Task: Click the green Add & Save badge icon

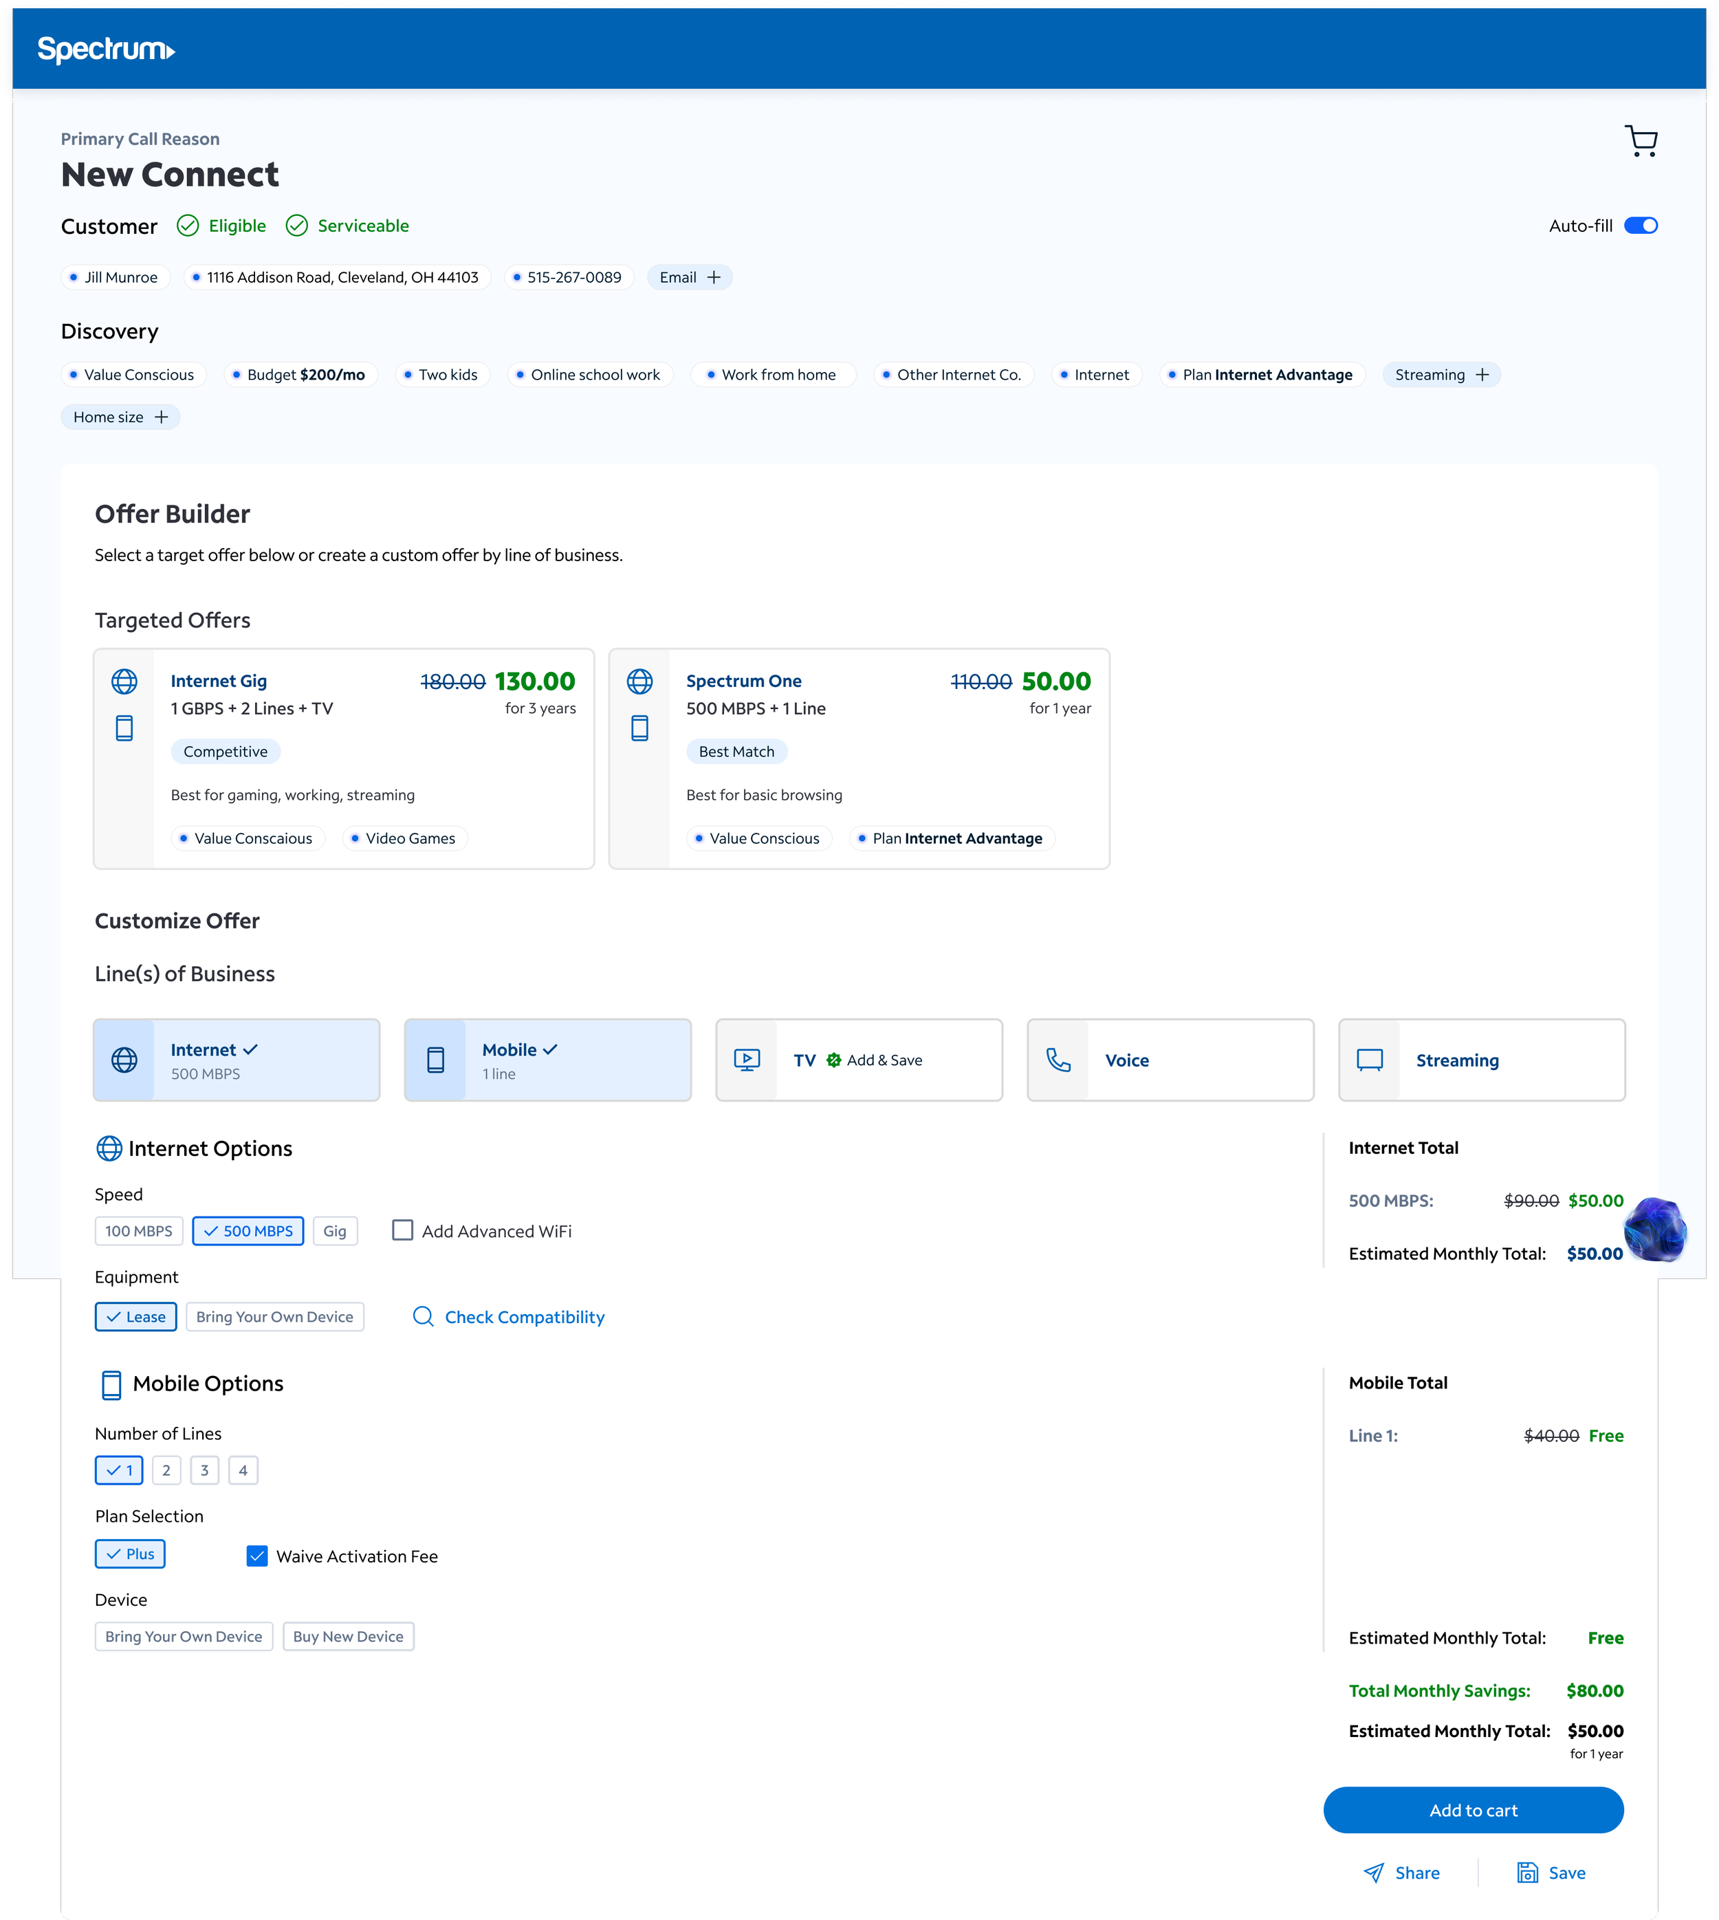Action: click(x=833, y=1060)
